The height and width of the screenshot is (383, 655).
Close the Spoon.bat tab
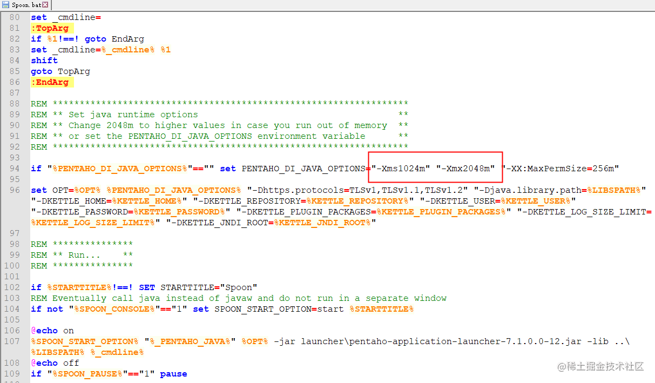(46, 3)
